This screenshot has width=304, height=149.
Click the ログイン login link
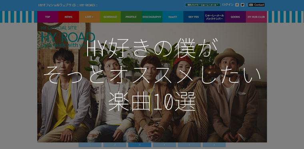pos(228,5)
